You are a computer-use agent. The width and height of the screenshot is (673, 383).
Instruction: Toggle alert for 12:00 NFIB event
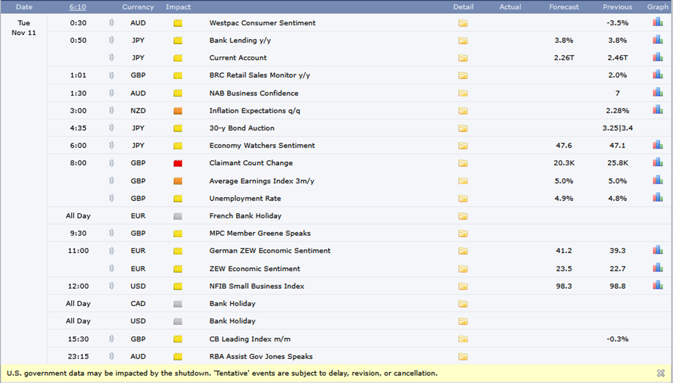111,286
